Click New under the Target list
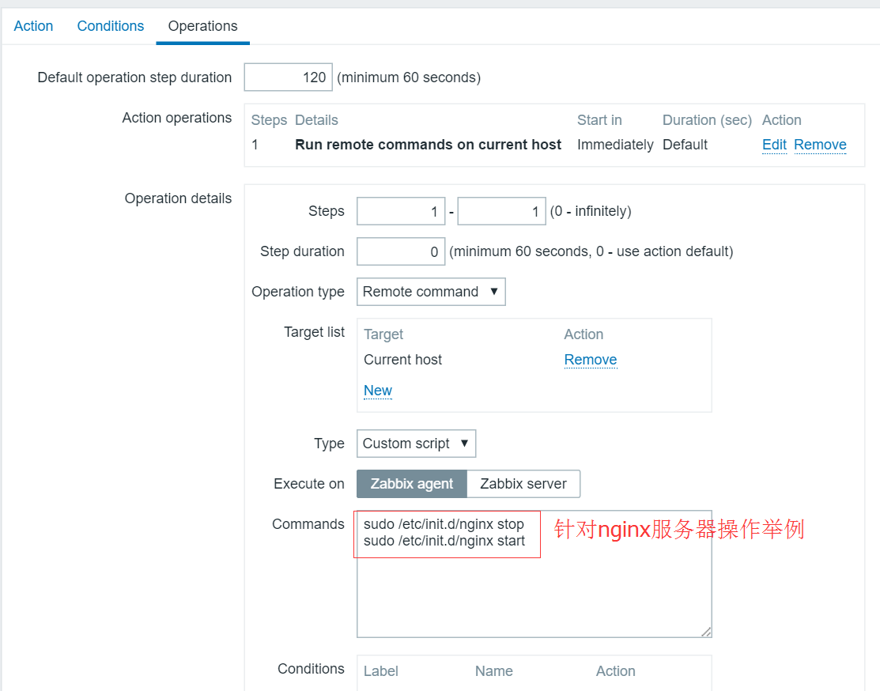880x691 pixels. (x=377, y=391)
